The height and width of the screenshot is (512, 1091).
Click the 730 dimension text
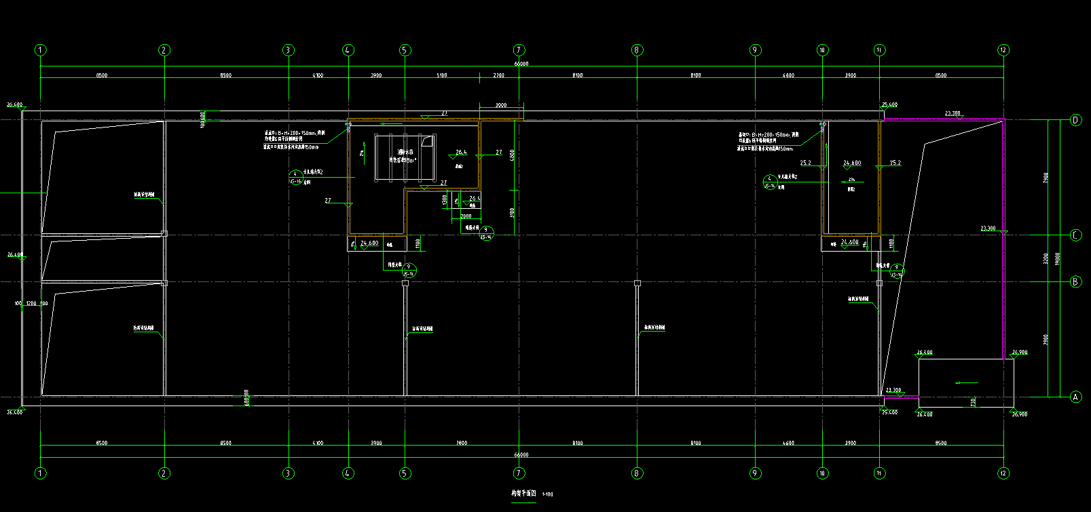(x=974, y=401)
